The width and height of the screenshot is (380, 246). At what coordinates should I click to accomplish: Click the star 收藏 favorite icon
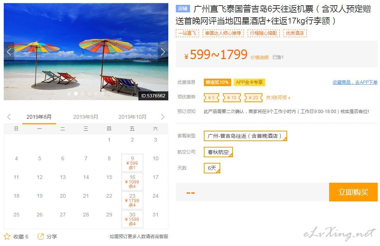7,237
